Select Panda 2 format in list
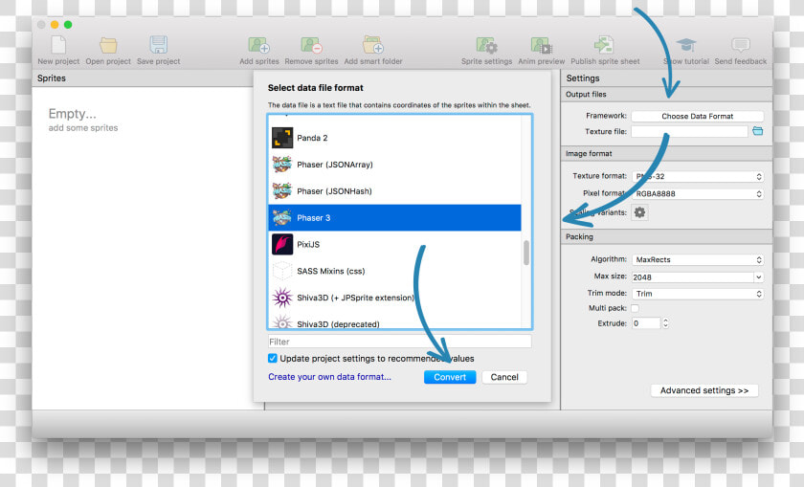The image size is (804, 487). [x=394, y=138]
